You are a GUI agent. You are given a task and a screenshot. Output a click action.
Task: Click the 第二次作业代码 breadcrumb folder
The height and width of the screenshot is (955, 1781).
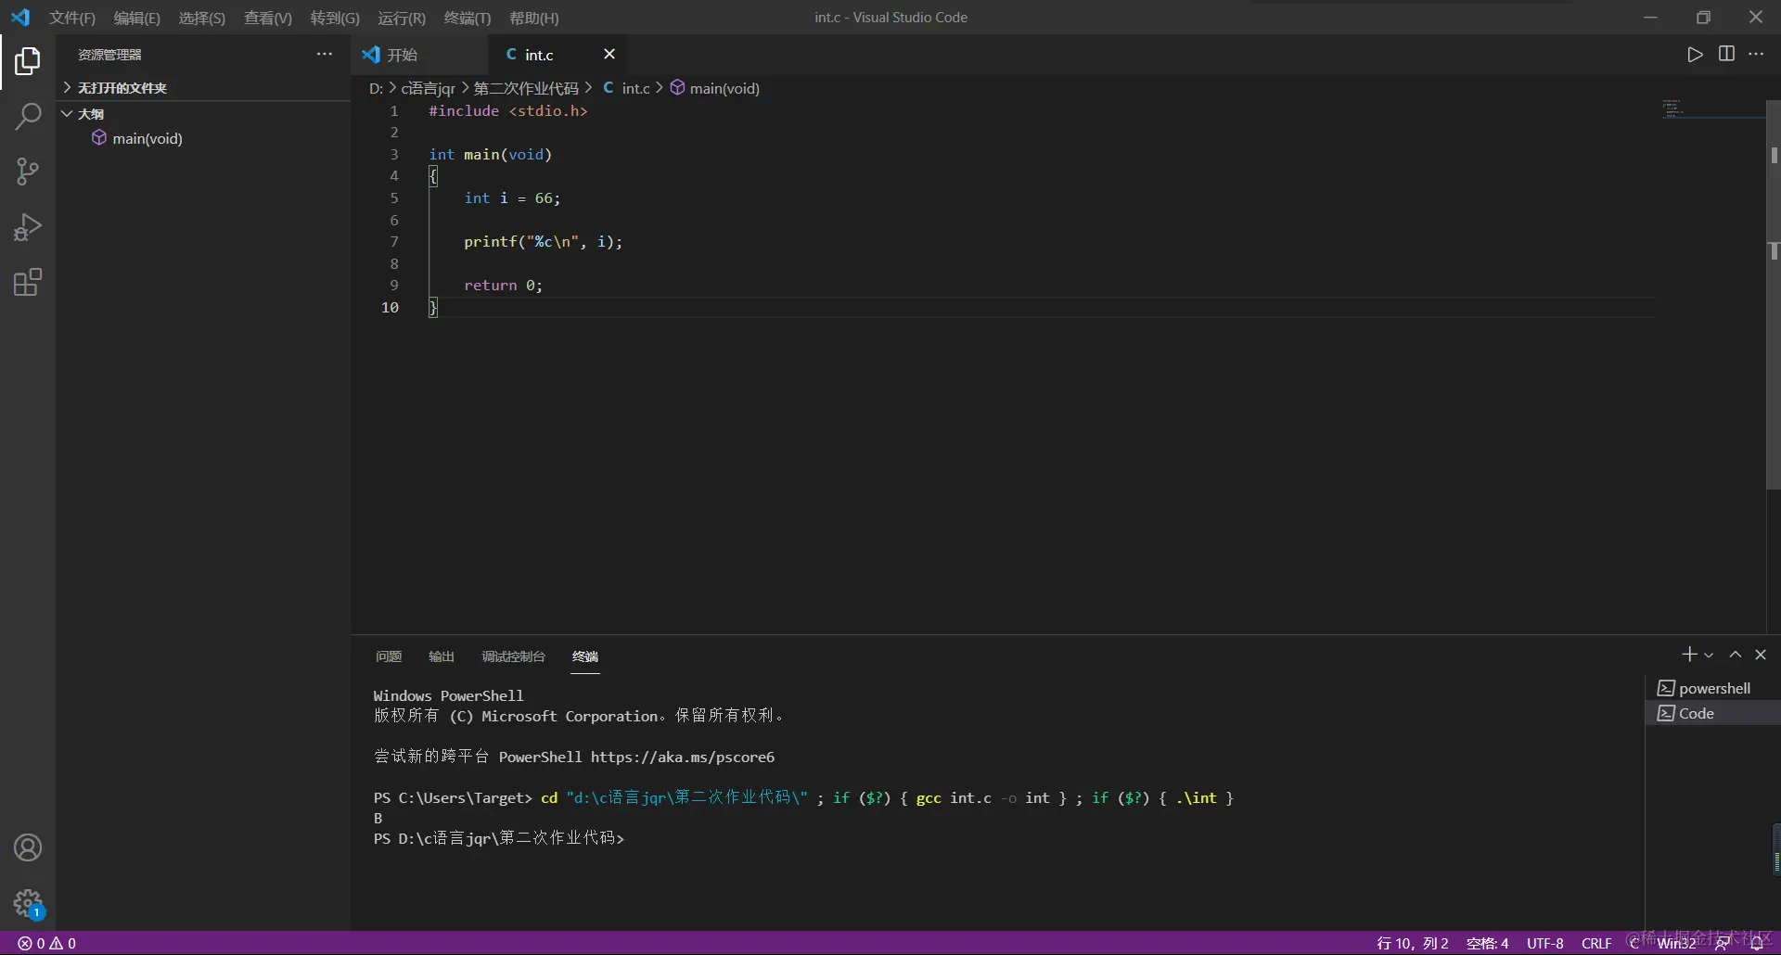coord(526,88)
